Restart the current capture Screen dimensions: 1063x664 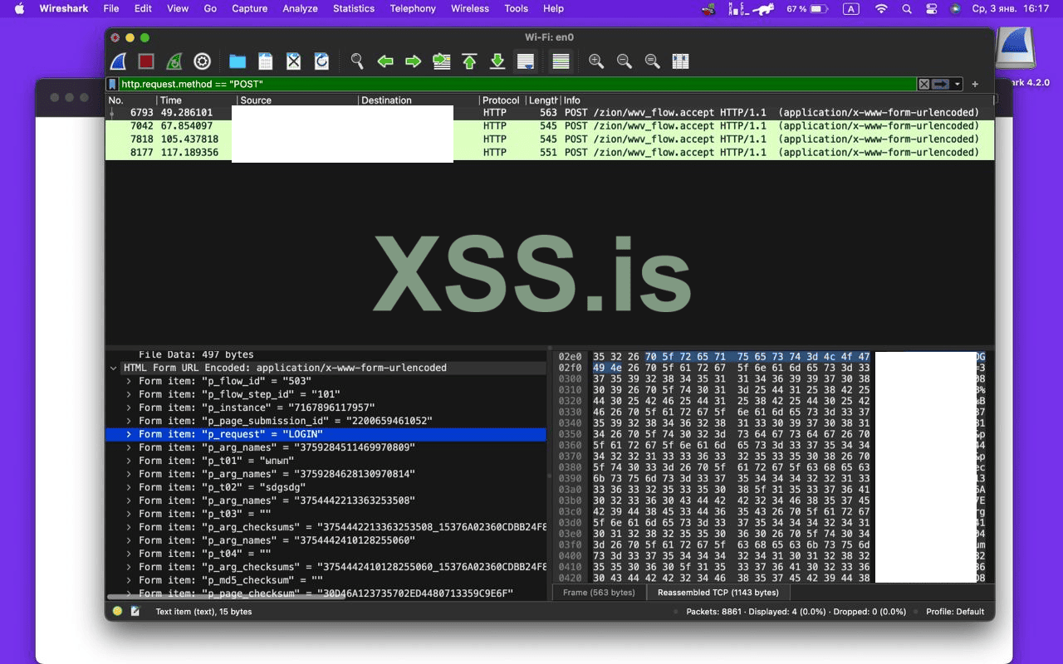pos(173,61)
